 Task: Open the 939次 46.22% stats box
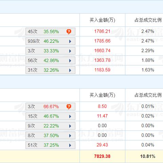tap(50, 41)
